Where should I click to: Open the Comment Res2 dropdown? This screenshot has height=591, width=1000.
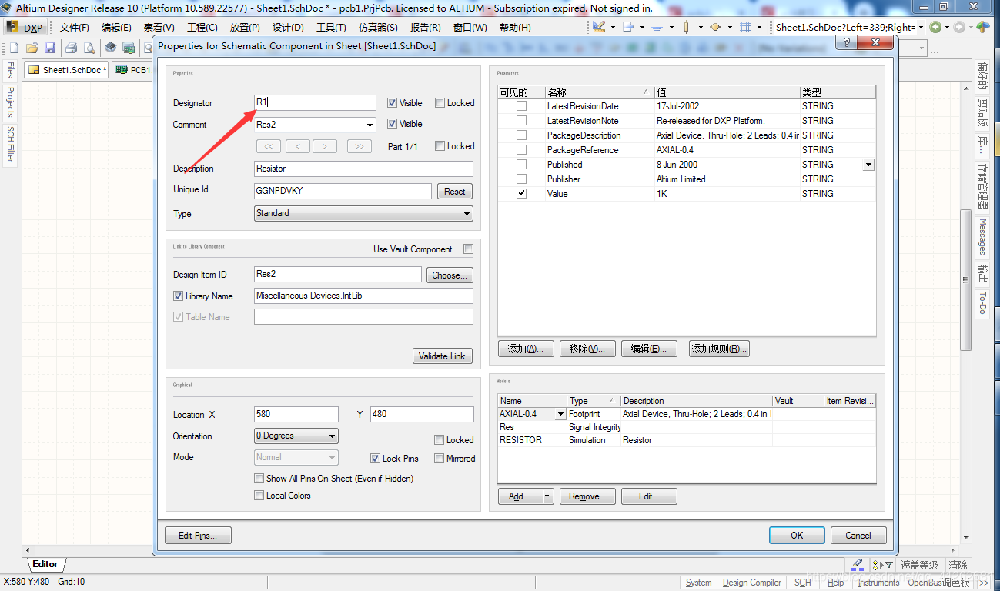pyautogui.click(x=370, y=125)
